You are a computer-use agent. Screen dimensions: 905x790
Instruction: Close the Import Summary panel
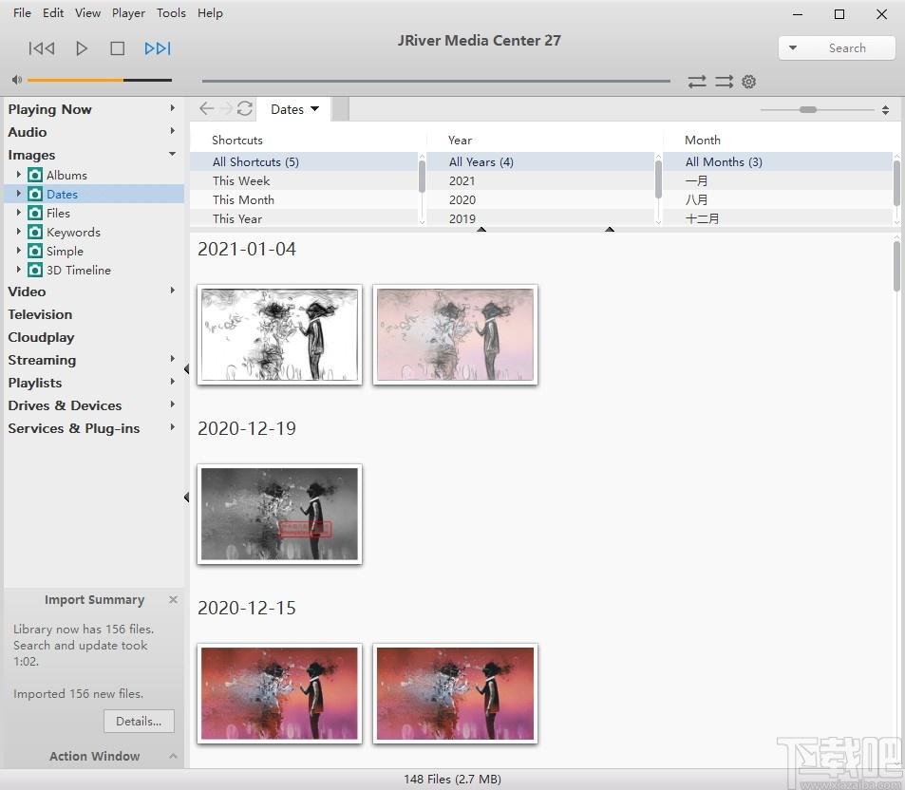point(173,599)
